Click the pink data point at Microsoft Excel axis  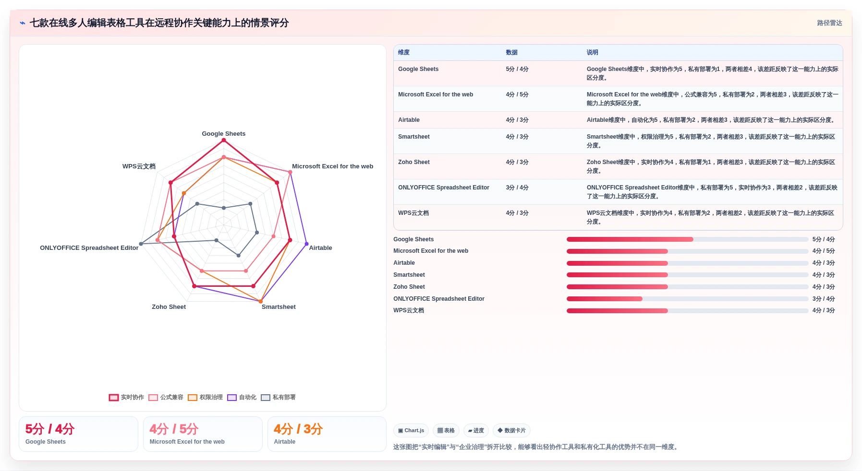(x=290, y=172)
